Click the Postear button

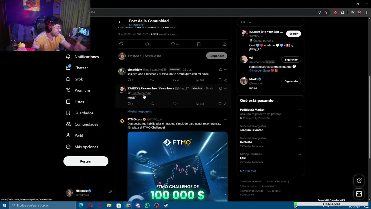click(x=86, y=161)
